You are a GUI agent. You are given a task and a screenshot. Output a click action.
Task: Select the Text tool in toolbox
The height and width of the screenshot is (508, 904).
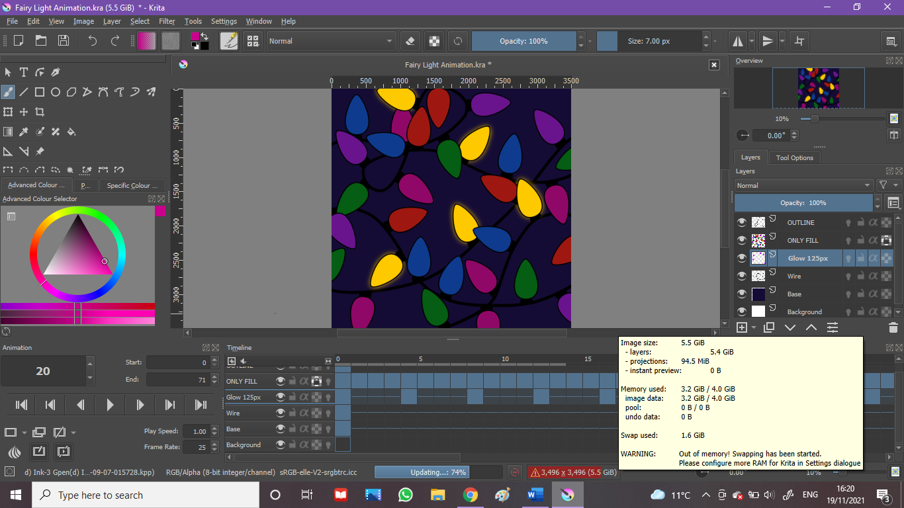pyautogui.click(x=24, y=72)
